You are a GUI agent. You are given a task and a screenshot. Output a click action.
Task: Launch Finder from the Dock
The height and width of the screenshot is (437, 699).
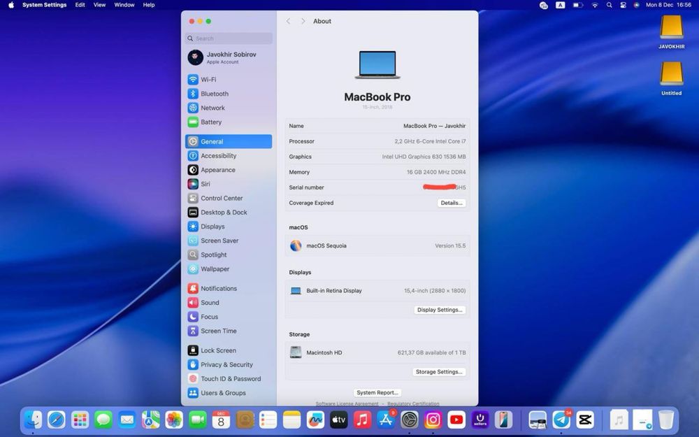coord(33,420)
